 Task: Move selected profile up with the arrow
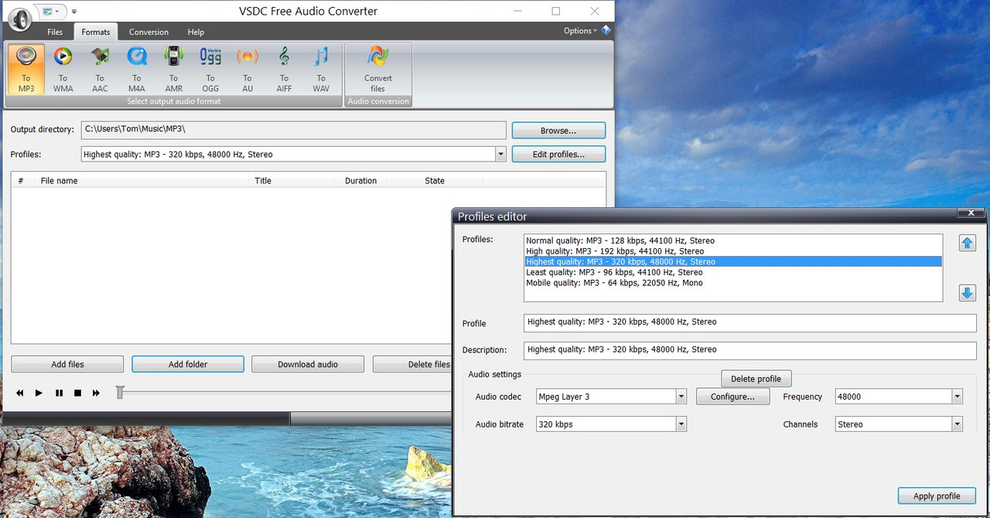967,243
